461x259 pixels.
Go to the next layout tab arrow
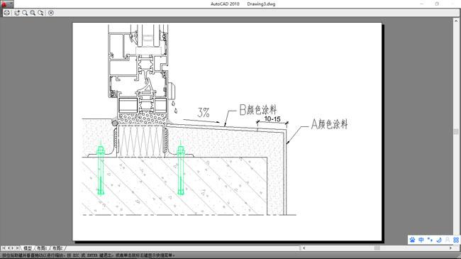tap(13, 248)
